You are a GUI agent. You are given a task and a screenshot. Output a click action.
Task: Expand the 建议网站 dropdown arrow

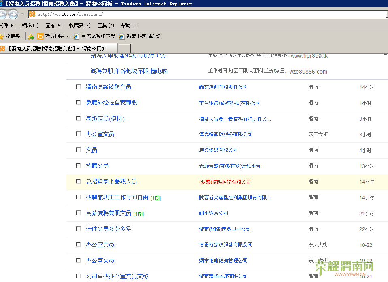[x=68, y=36]
